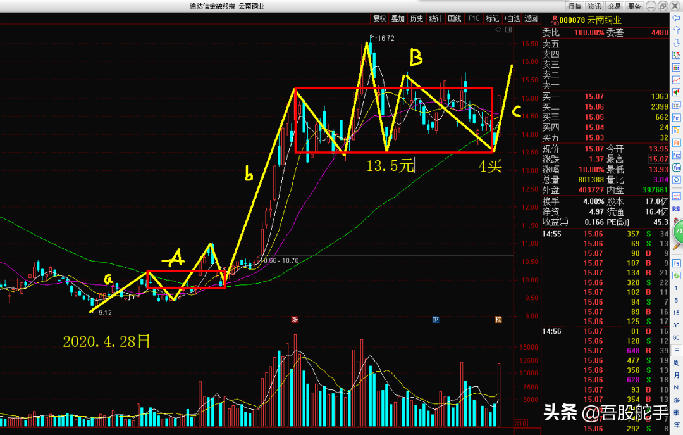Viewport: 683px width, 435px height.
Task: Click the multi-window sidebar icon
Action: coord(677,105)
